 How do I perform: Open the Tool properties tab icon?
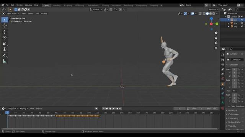(x=223, y=54)
